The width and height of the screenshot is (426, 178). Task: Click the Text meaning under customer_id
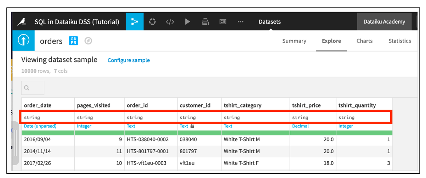tap(184, 126)
